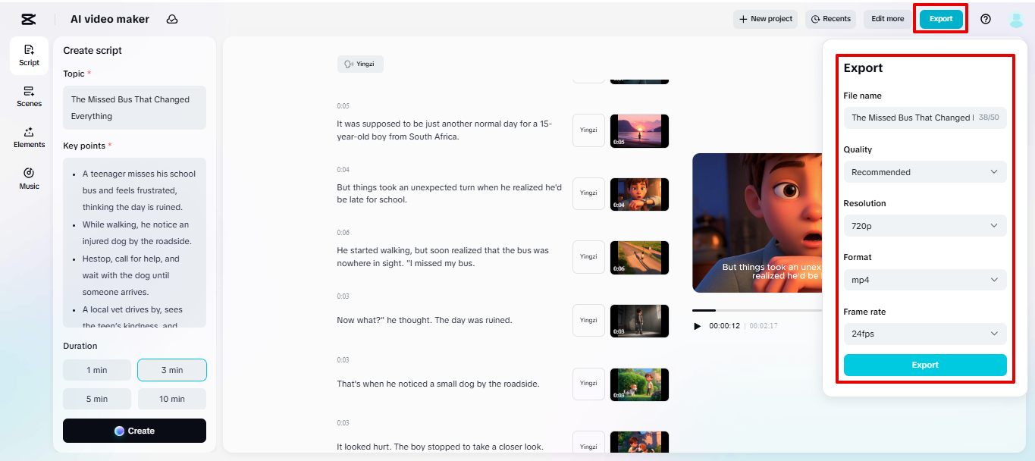Switch to the Scenes panel
This screenshot has height=461, width=1035.
point(28,96)
